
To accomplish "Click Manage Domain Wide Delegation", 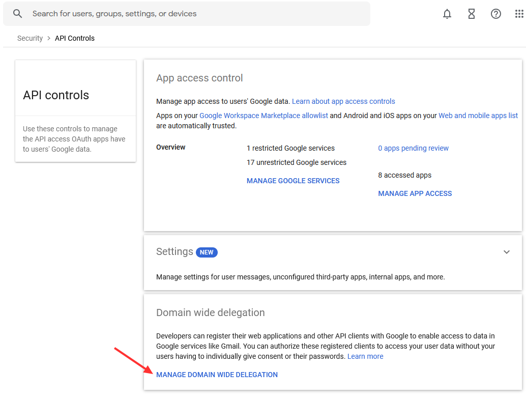I will [x=217, y=375].
